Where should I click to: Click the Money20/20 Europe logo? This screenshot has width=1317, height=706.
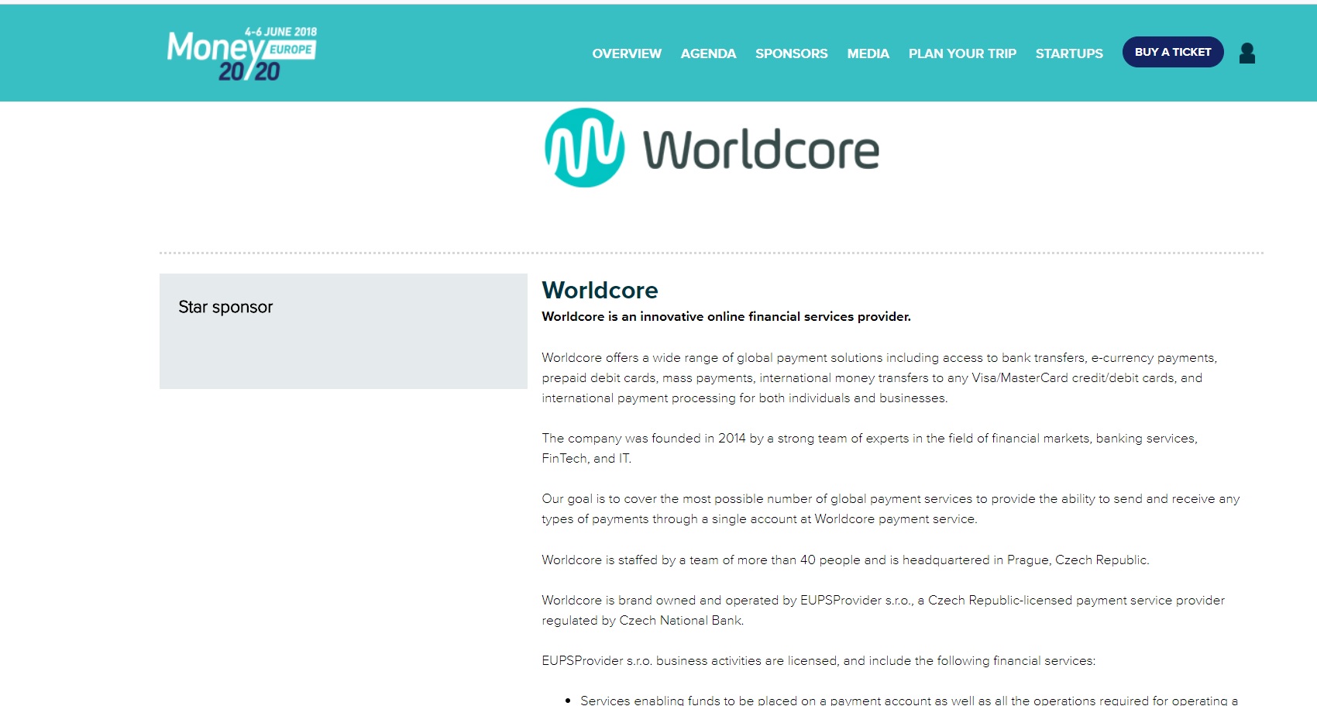pos(242,53)
